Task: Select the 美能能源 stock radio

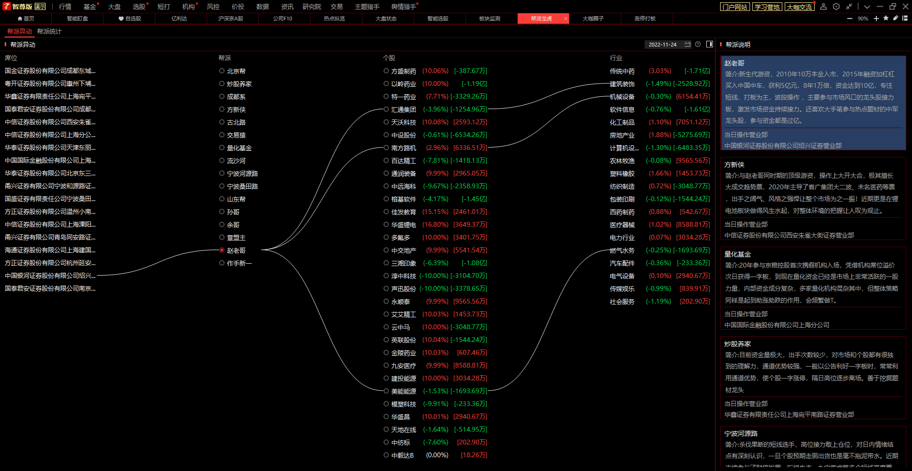Action: tap(386, 391)
